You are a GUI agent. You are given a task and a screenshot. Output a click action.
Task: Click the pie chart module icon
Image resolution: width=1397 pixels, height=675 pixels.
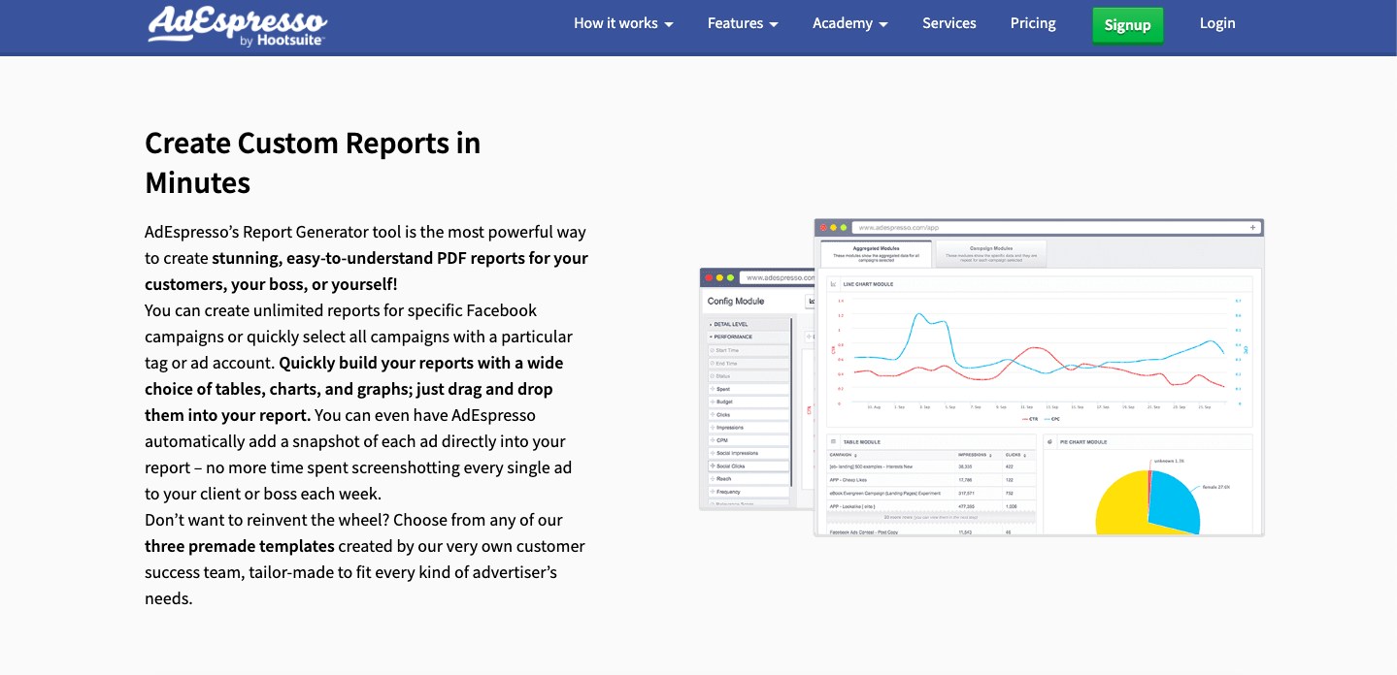pyautogui.click(x=1049, y=441)
